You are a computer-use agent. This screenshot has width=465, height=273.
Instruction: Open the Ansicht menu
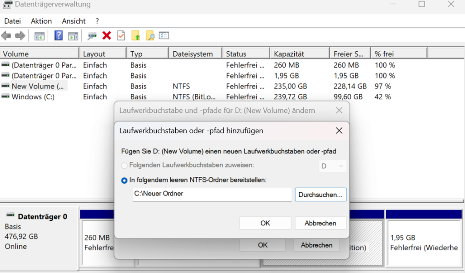point(74,21)
